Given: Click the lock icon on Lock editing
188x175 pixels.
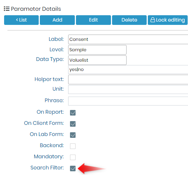Looking at the screenshot, I should click(153, 20).
